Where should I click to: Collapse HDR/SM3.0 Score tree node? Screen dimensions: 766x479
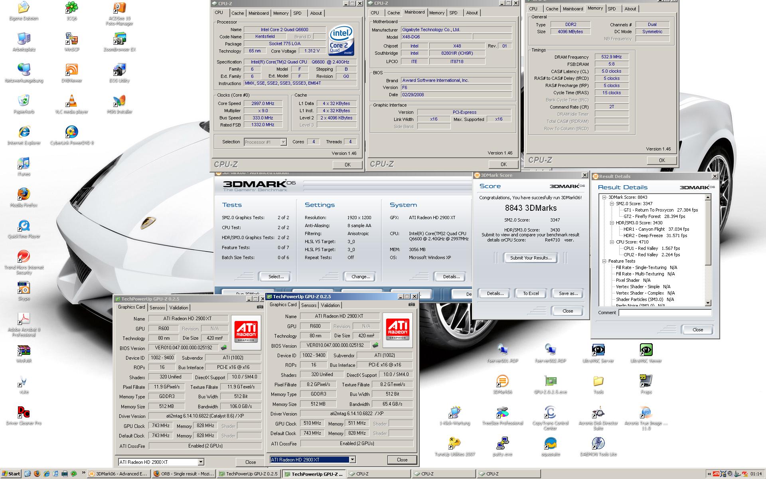pyautogui.click(x=612, y=223)
